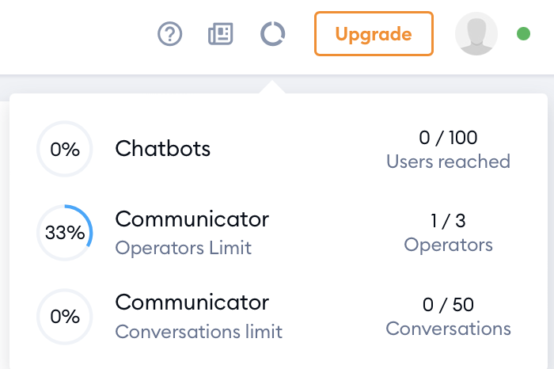Click the Operators Limit subtitle

[183, 247]
